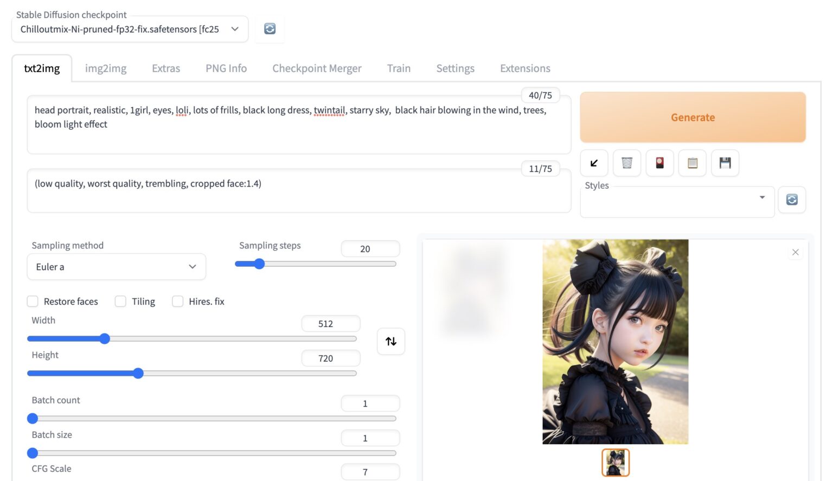Save current prompt as style (floppy icon)
The width and height of the screenshot is (833, 481).
[725, 163]
